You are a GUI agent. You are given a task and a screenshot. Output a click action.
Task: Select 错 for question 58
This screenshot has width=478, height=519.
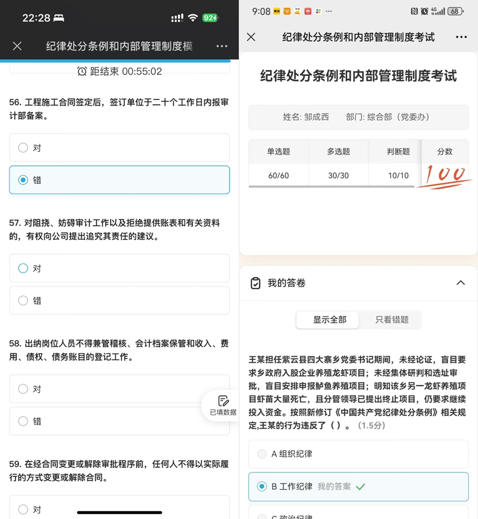pyautogui.click(x=119, y=421)
